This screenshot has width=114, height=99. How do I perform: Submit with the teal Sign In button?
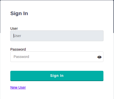click(57, 76)
